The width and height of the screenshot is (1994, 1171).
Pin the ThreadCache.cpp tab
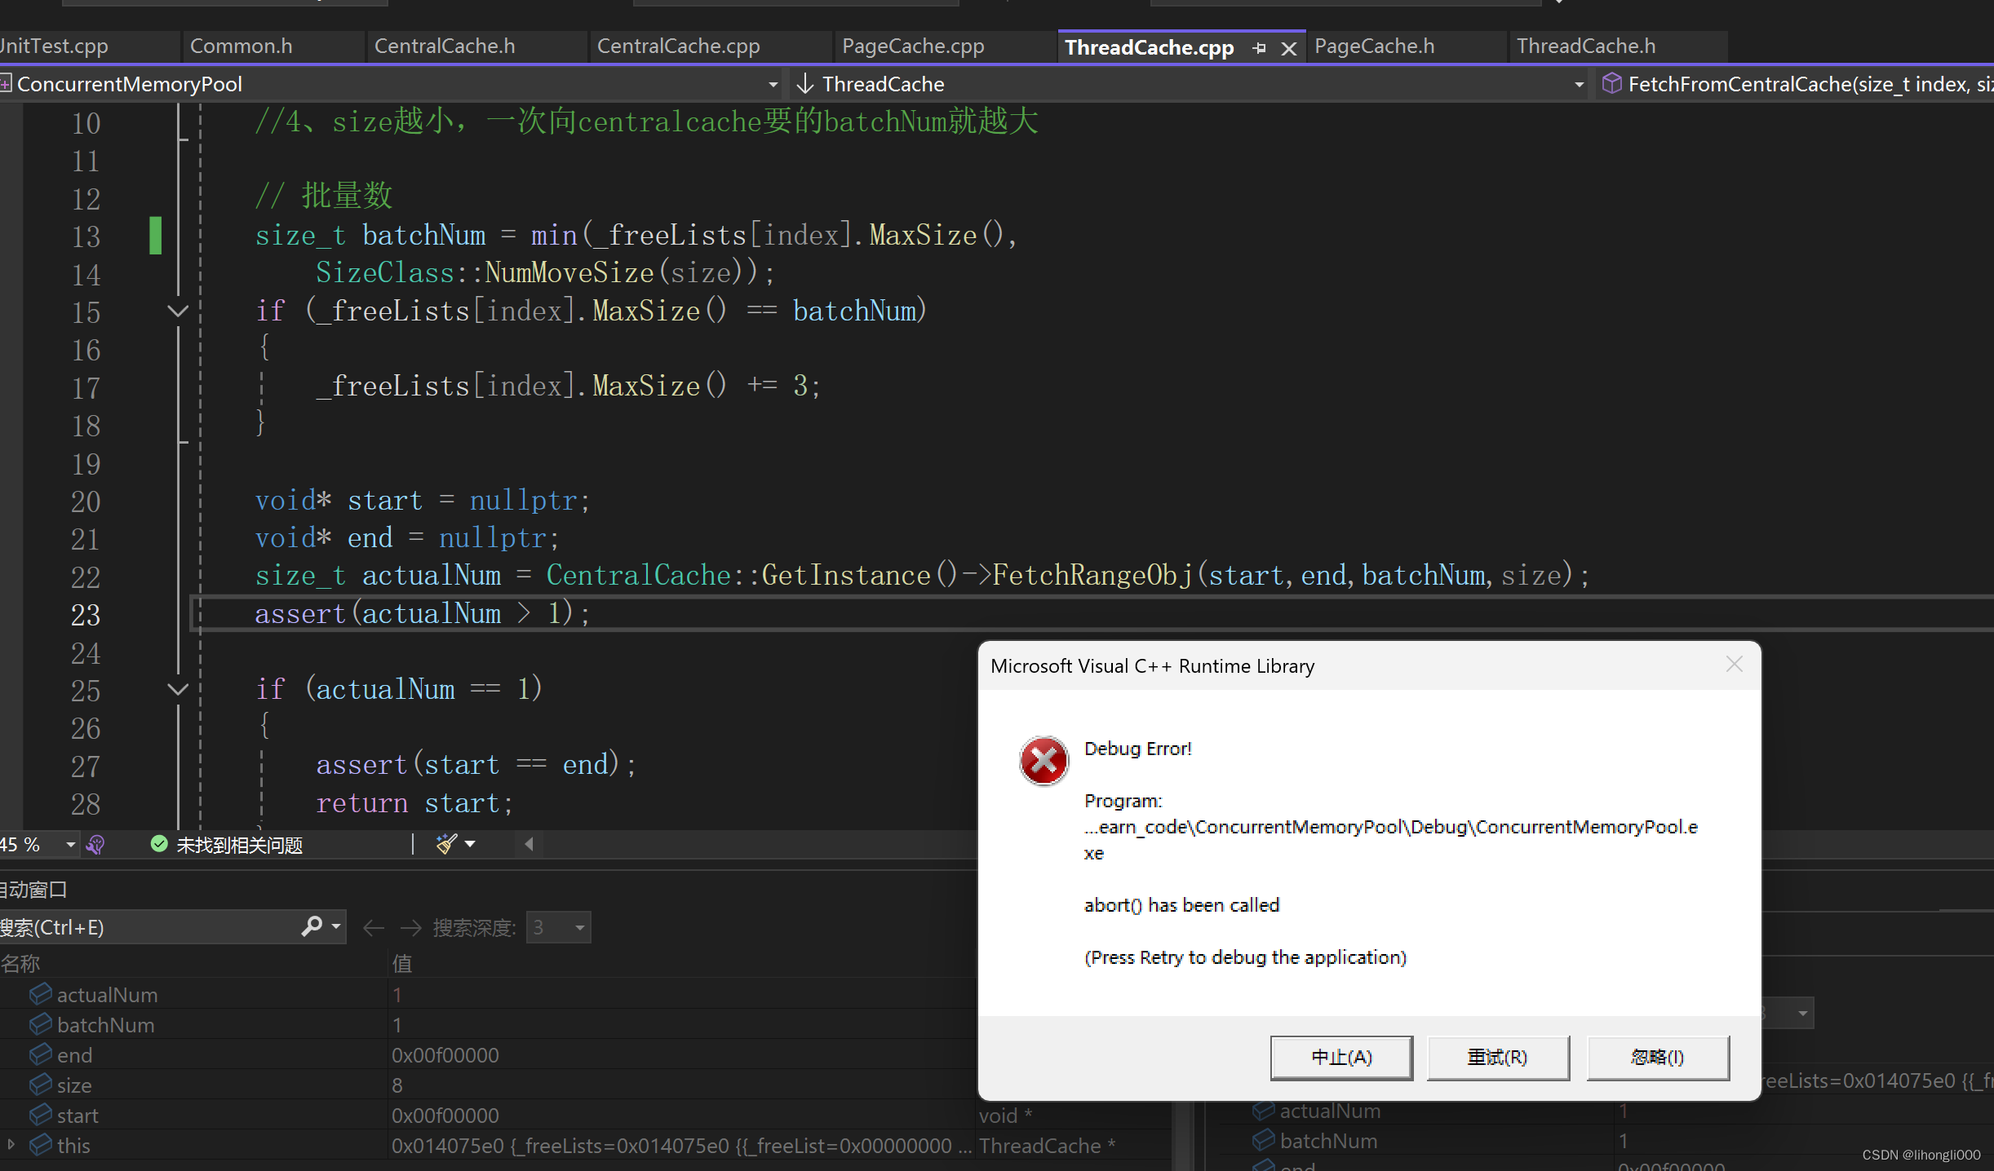coord(1259,48)
